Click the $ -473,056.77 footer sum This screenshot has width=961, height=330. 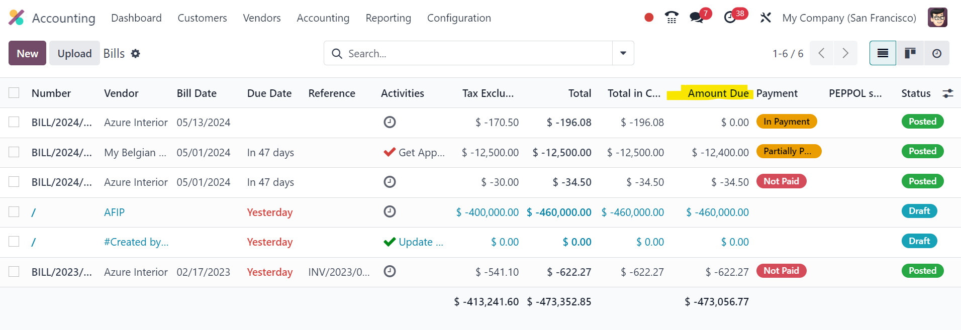point(717,301)
